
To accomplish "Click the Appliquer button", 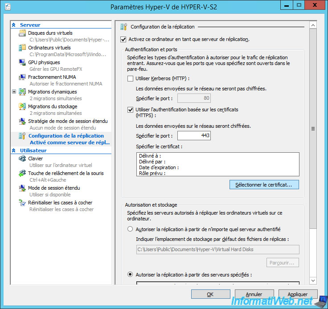I will point(298,294).
